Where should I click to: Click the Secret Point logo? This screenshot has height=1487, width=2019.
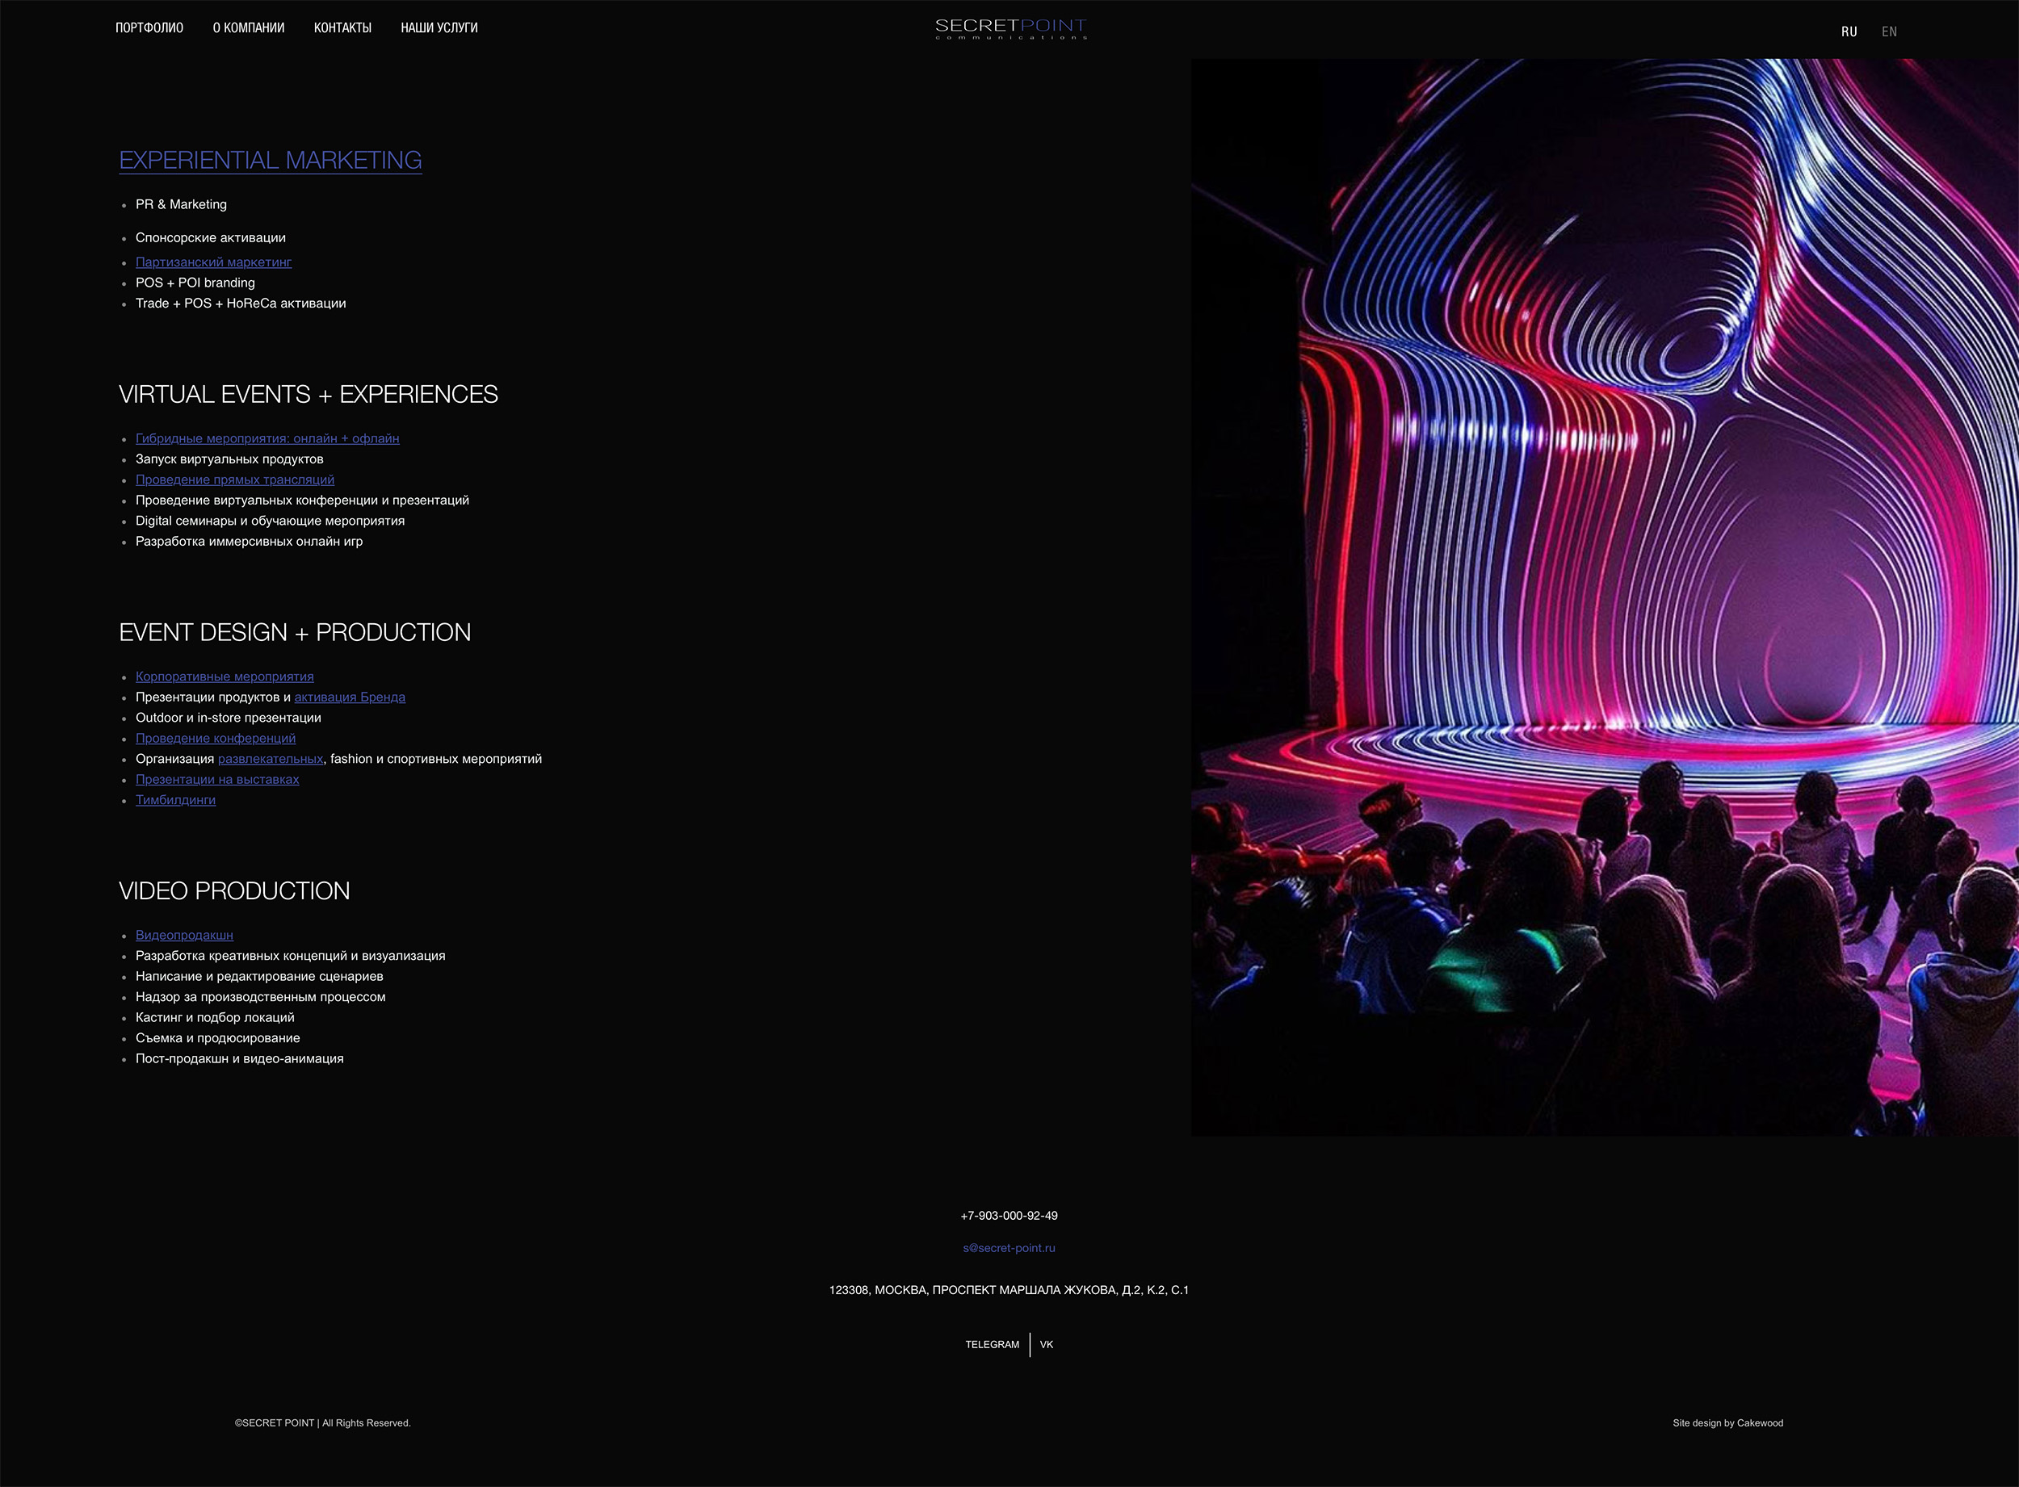coord(1010,29)
